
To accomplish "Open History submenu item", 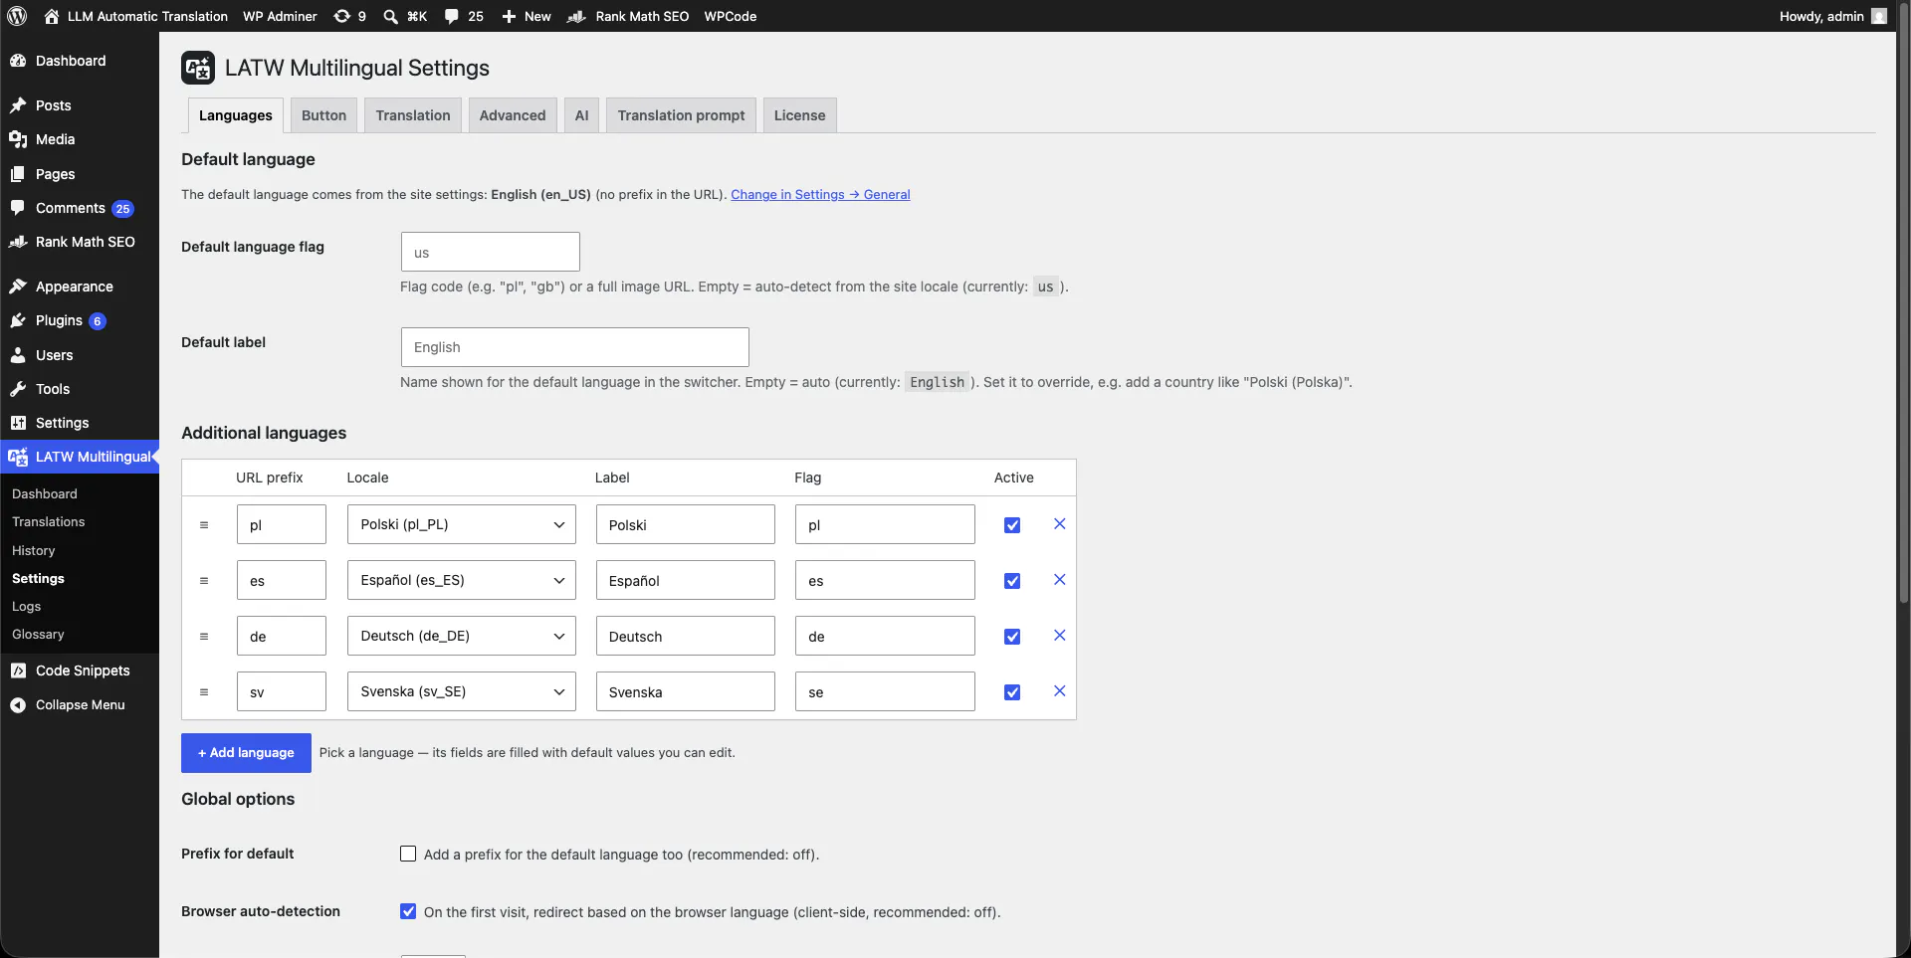I will click(x=33, y=550).
